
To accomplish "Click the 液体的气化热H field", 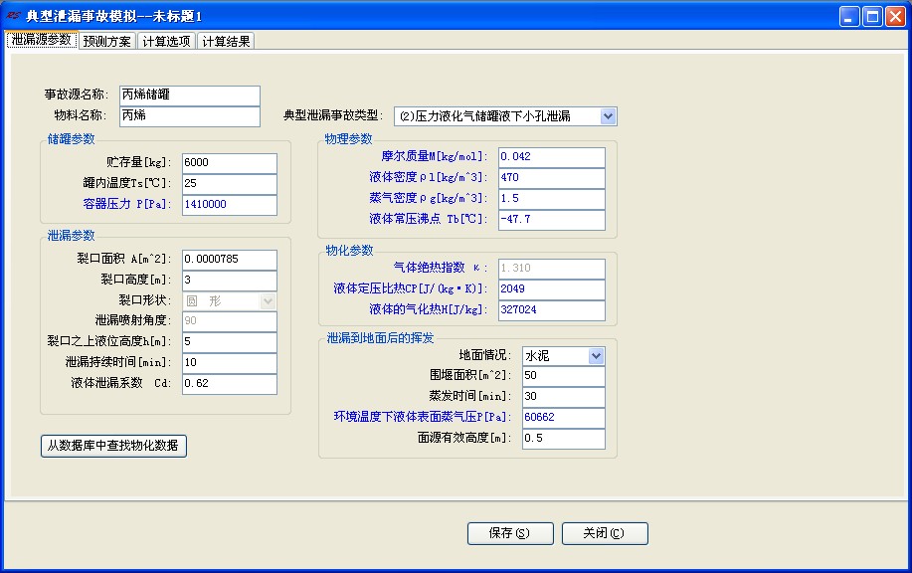I will pyautogui.click(x=552, y=310).
